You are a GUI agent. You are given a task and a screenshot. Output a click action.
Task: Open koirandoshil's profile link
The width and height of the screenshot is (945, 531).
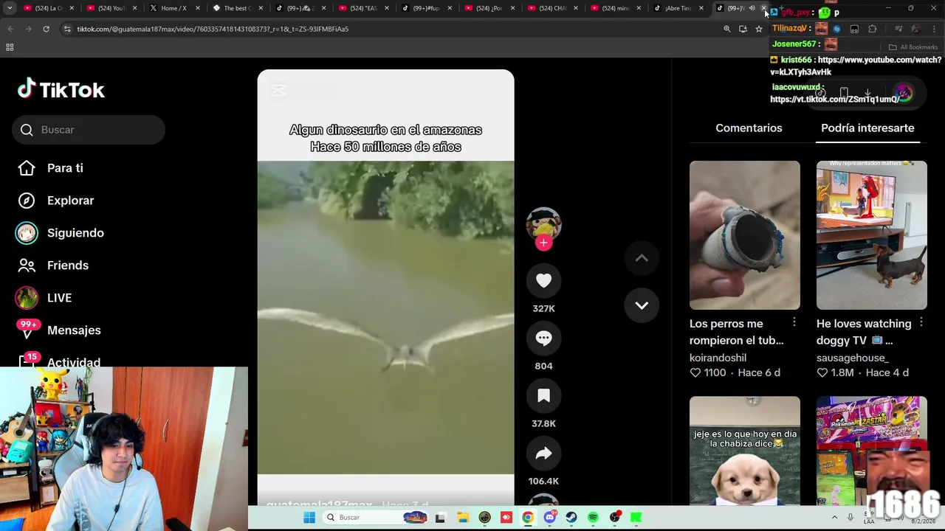(x=718, y=358)
